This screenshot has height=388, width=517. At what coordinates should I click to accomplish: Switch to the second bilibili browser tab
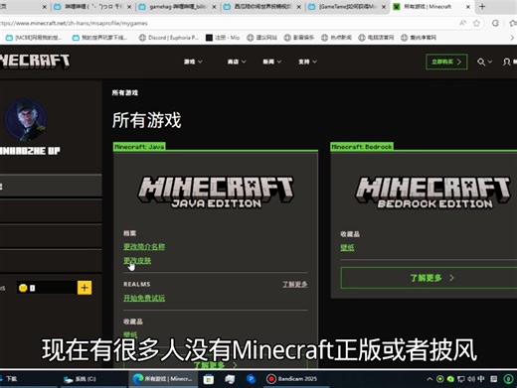tap(92, 7)
